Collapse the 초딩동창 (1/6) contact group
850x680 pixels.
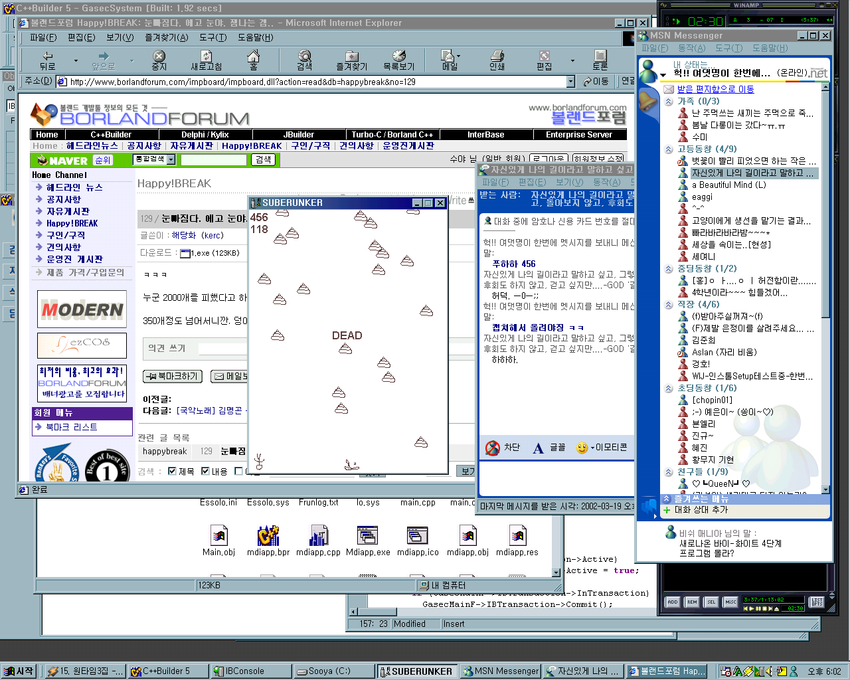point(669,388)
